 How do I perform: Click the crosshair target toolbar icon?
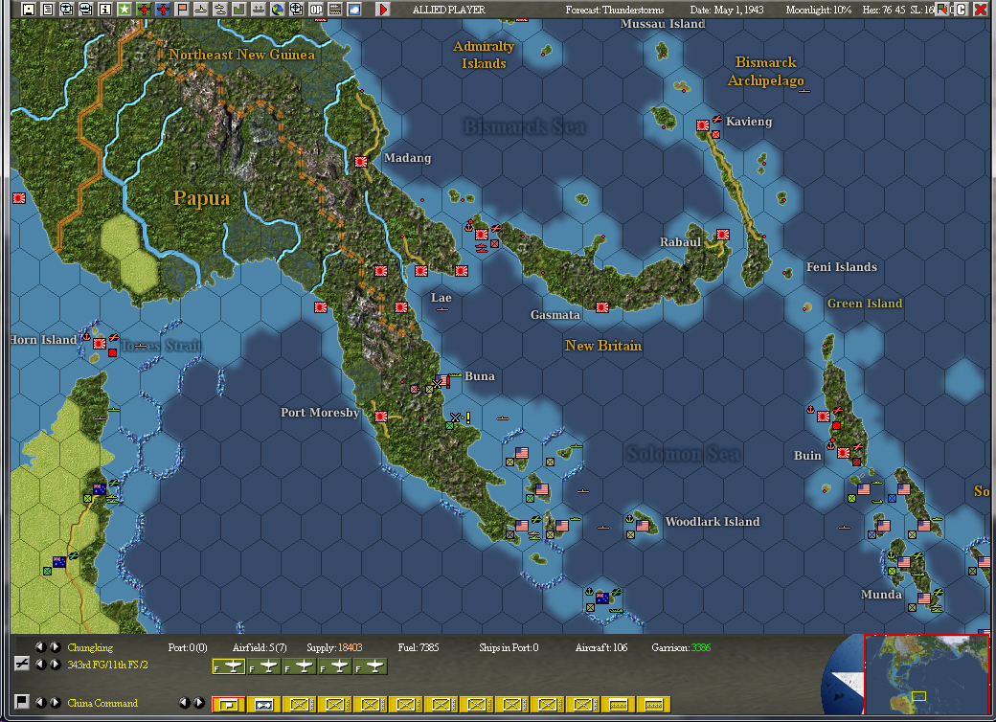(x=297, y=10)
